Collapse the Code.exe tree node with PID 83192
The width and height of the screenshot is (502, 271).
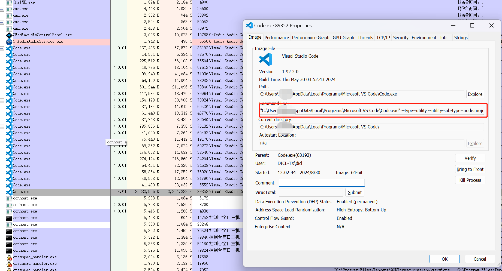2,48
